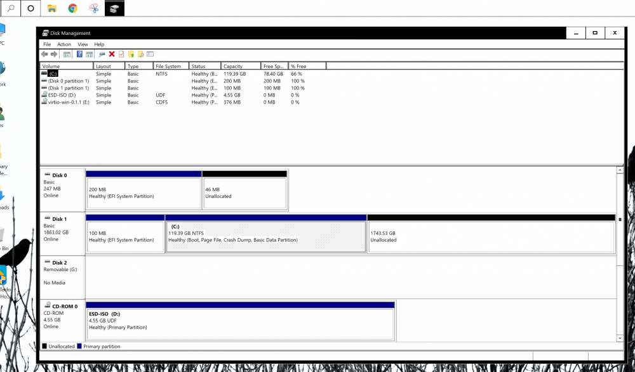Open File Explorer from the taskbar
Screen dimensions: 635x372
click(52, 8)
